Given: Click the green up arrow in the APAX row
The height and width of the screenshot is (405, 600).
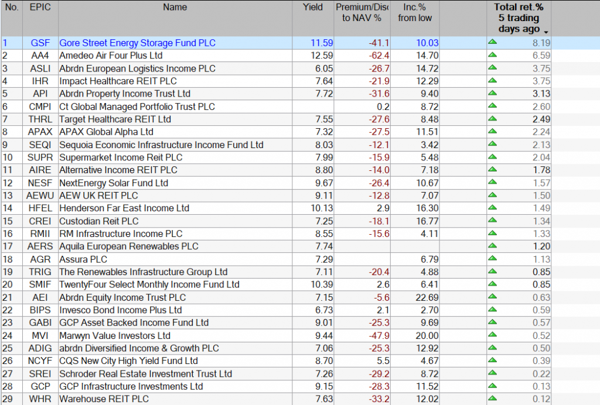Looking at the screenshot, I should point(492,131).
